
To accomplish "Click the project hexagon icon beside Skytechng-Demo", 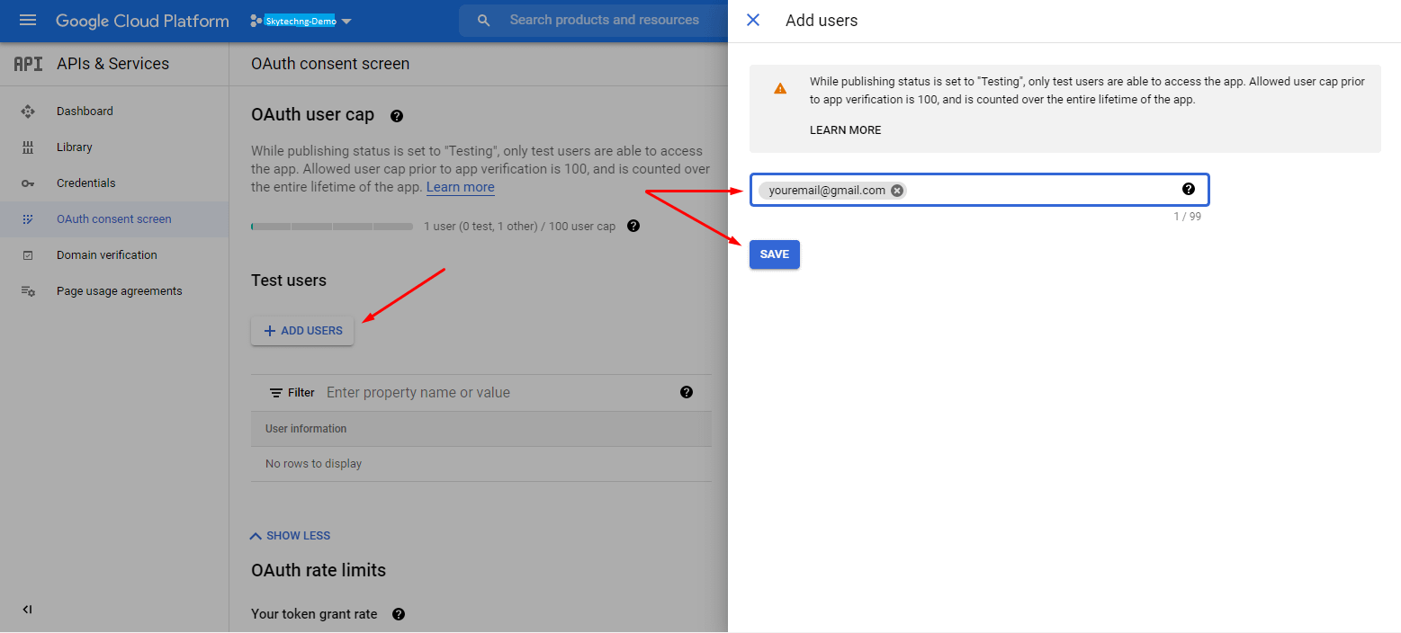I will (256, 21).
